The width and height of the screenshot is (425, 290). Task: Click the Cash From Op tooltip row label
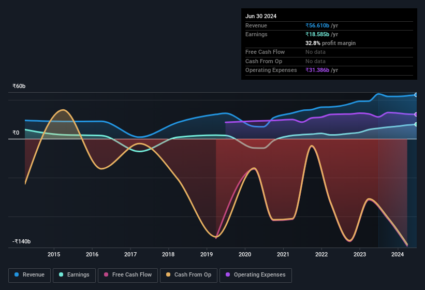click(263, 61)
